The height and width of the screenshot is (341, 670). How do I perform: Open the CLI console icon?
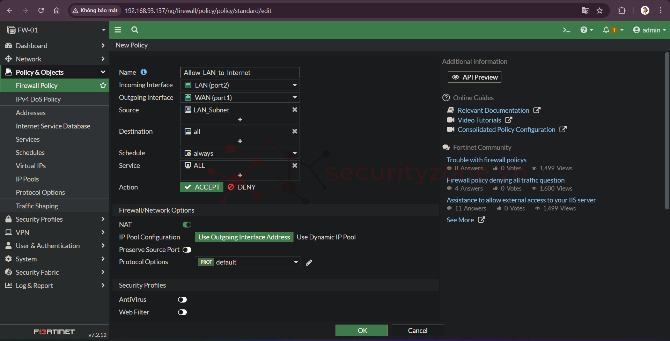[x=566, y=30]
